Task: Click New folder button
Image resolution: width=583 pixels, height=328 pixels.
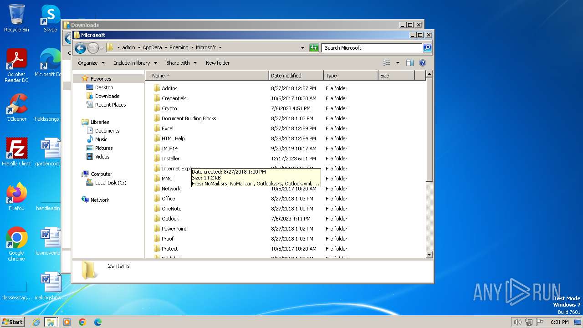Action: [x=218, y=63]
